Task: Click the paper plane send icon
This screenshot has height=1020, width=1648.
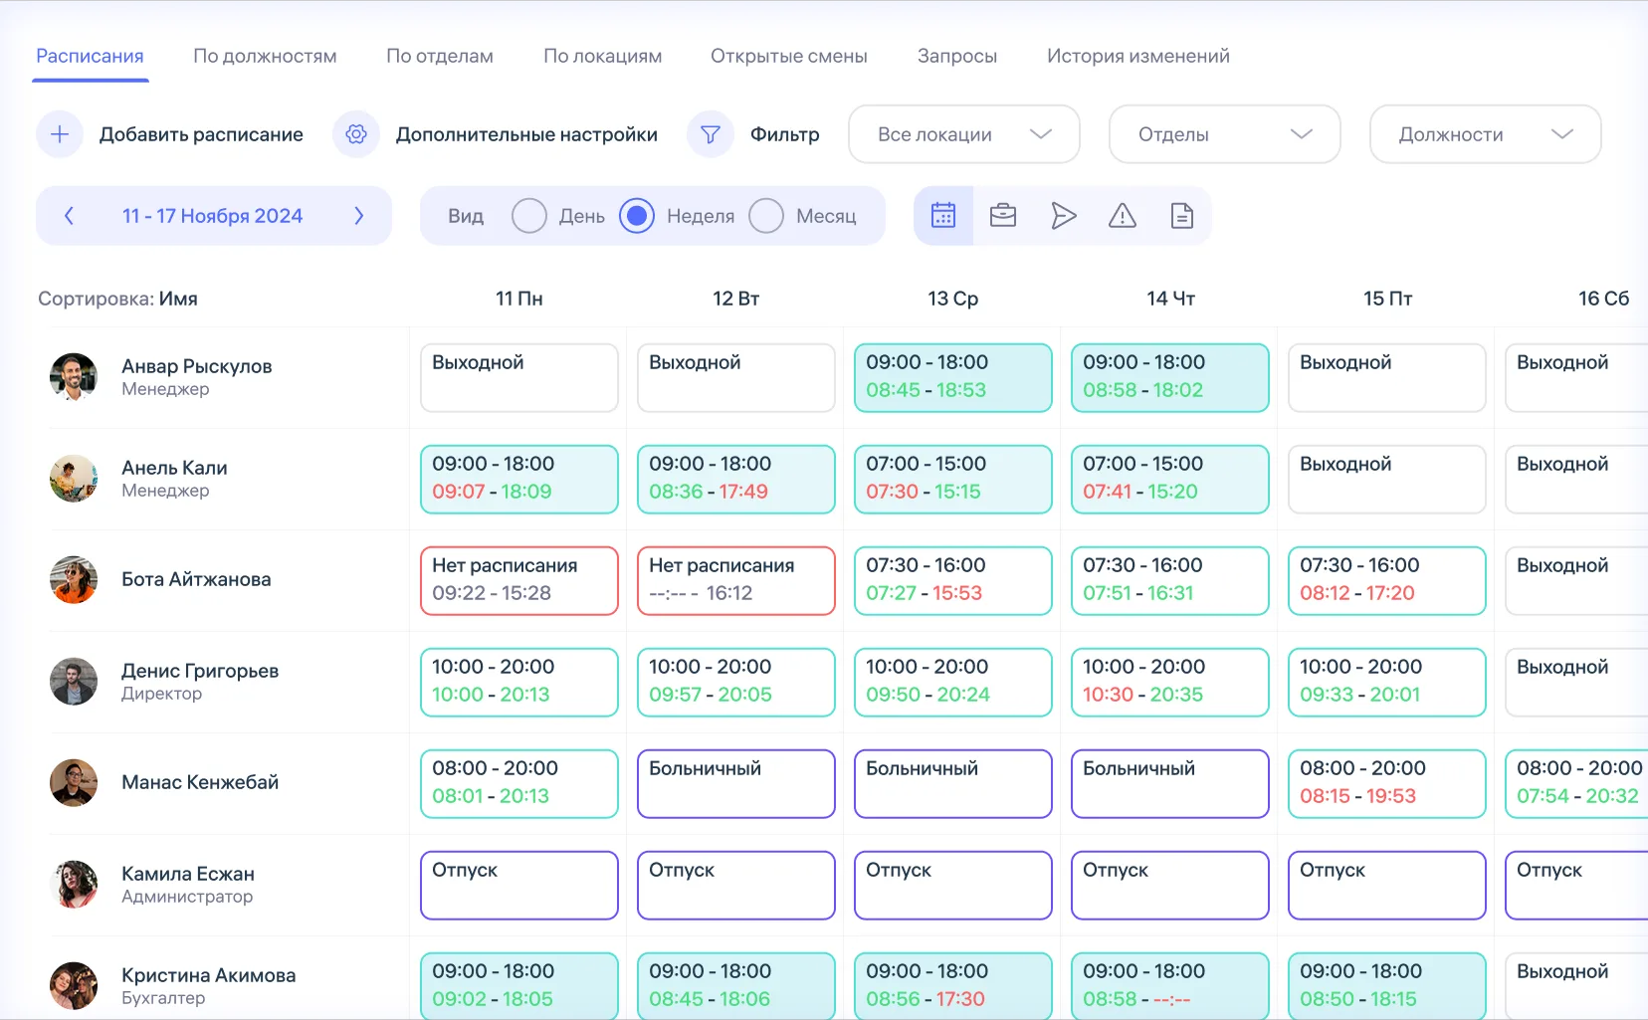Action: (x=1064, y=215)
